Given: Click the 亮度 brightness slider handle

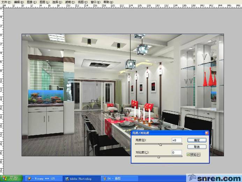Looking at the screenshot, I should point(161,145).
